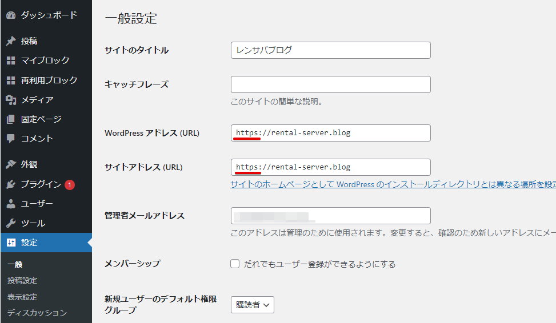Click the サイトのタイトル label

point(137,50)
